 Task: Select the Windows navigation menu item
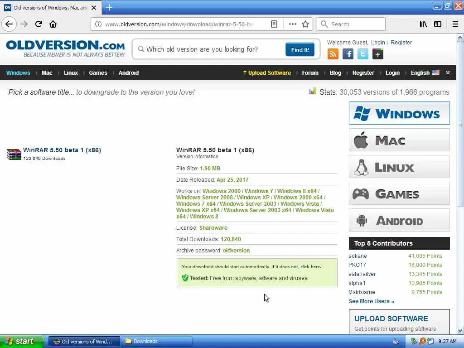(x=18, y=72)
